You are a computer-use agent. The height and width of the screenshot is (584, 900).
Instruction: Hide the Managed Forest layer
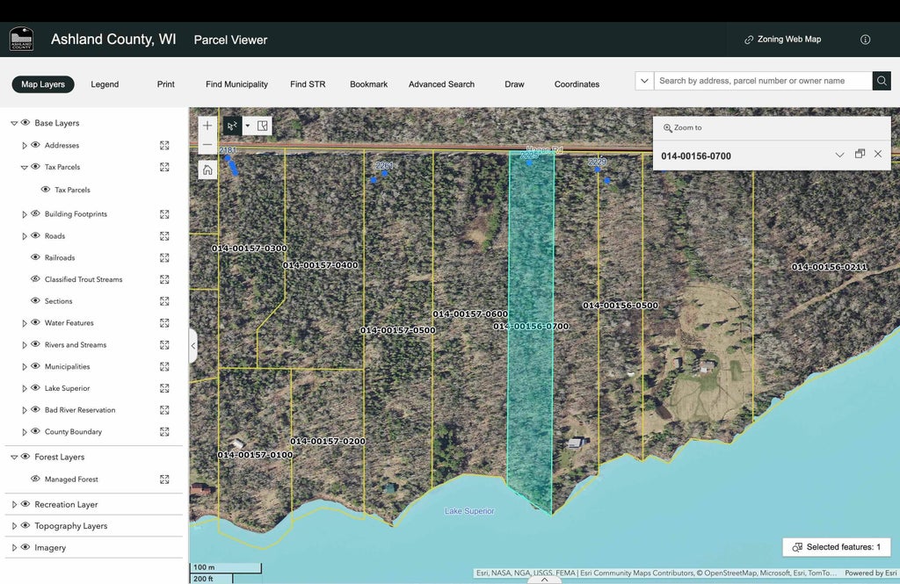pyautogui.click(x=36, y=479)
